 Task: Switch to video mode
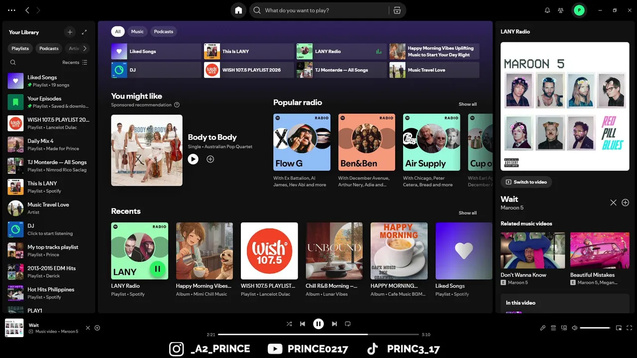pyautogui.click(x=526, y=182)
